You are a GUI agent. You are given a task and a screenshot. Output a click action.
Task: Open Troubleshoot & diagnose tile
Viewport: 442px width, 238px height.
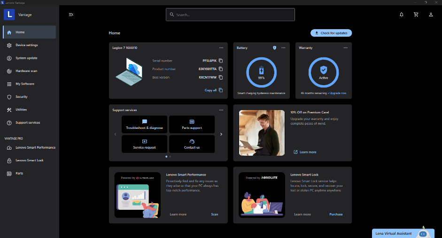[144, 124]
